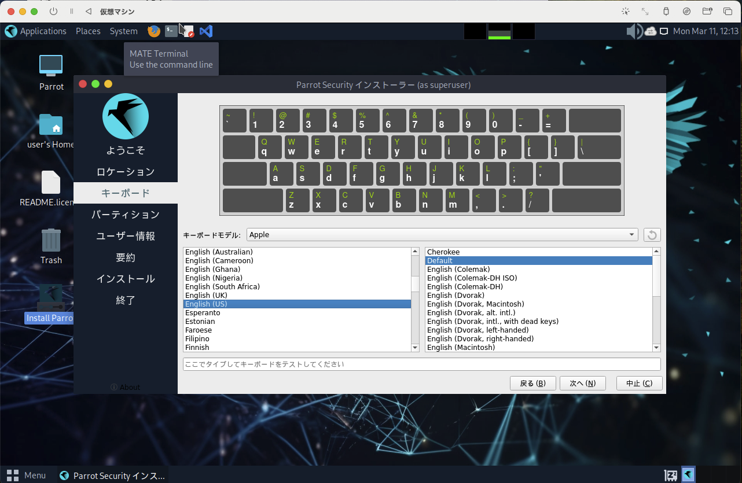
Task: Open the About link in sidebar
Action: click(x=126, y=387)
